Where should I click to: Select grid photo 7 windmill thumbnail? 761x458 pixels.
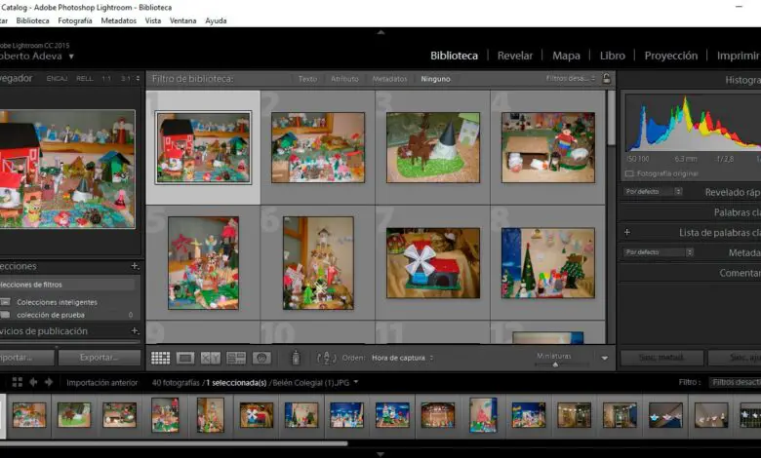coord(433,263)
